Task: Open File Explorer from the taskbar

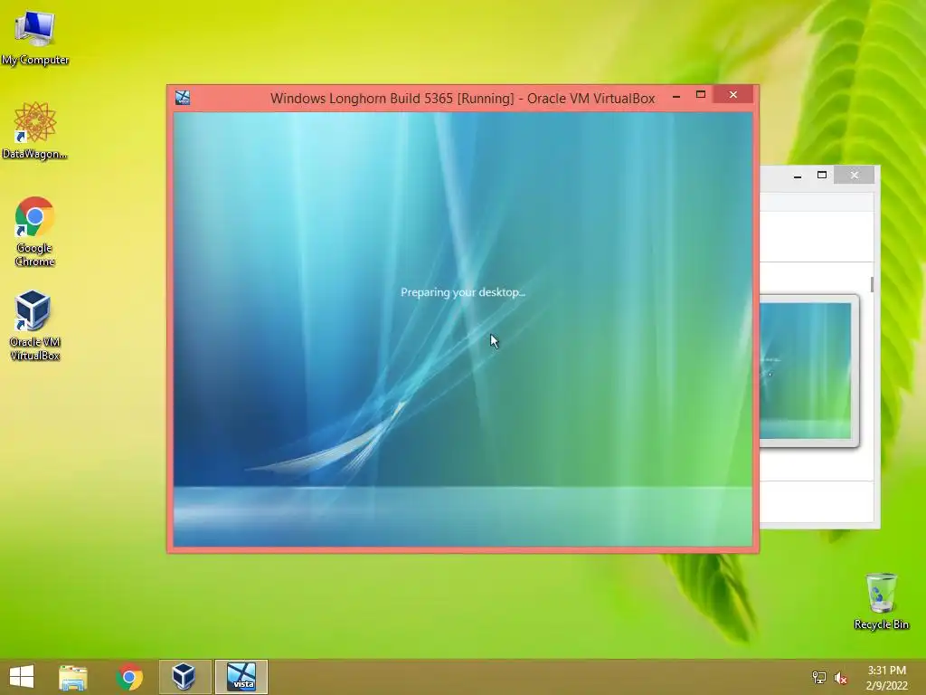Action: 73,677
